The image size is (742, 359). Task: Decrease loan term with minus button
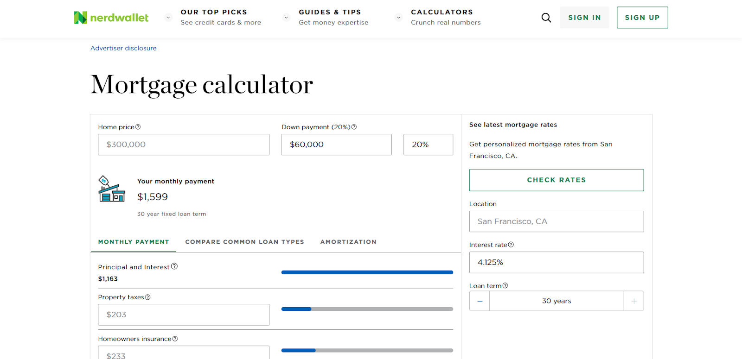(480, 301)
